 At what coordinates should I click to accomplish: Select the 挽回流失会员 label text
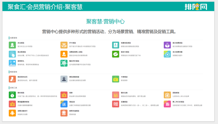23,77
